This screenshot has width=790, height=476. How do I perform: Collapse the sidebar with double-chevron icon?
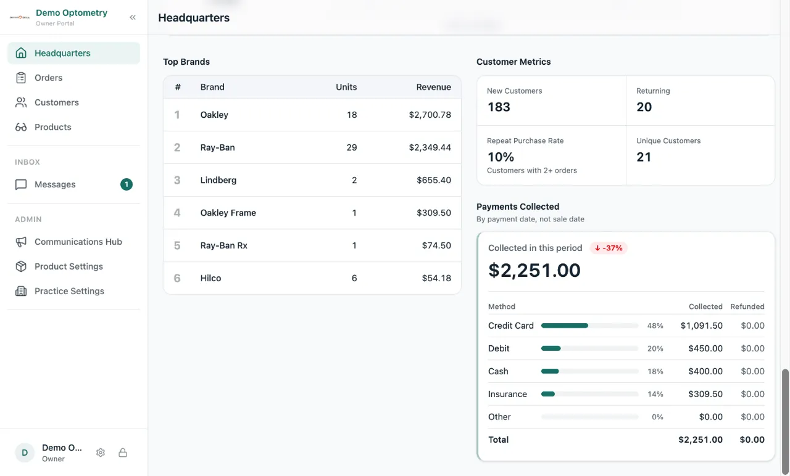[x=133, y=17]
